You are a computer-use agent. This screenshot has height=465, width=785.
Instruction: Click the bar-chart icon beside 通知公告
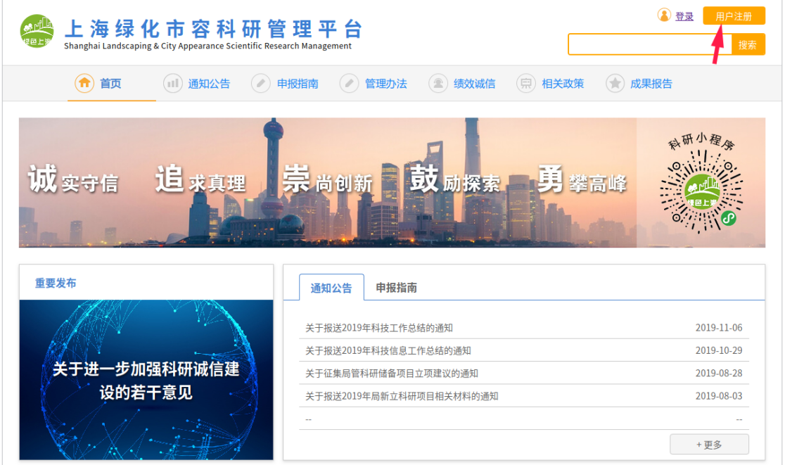pos(172,84)
